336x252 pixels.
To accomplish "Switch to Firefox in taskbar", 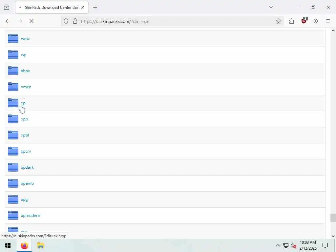I will coord(24,245).
